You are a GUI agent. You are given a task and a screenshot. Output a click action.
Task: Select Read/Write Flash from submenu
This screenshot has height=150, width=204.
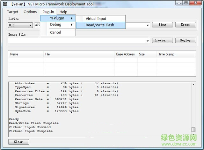tap(100, 25)
